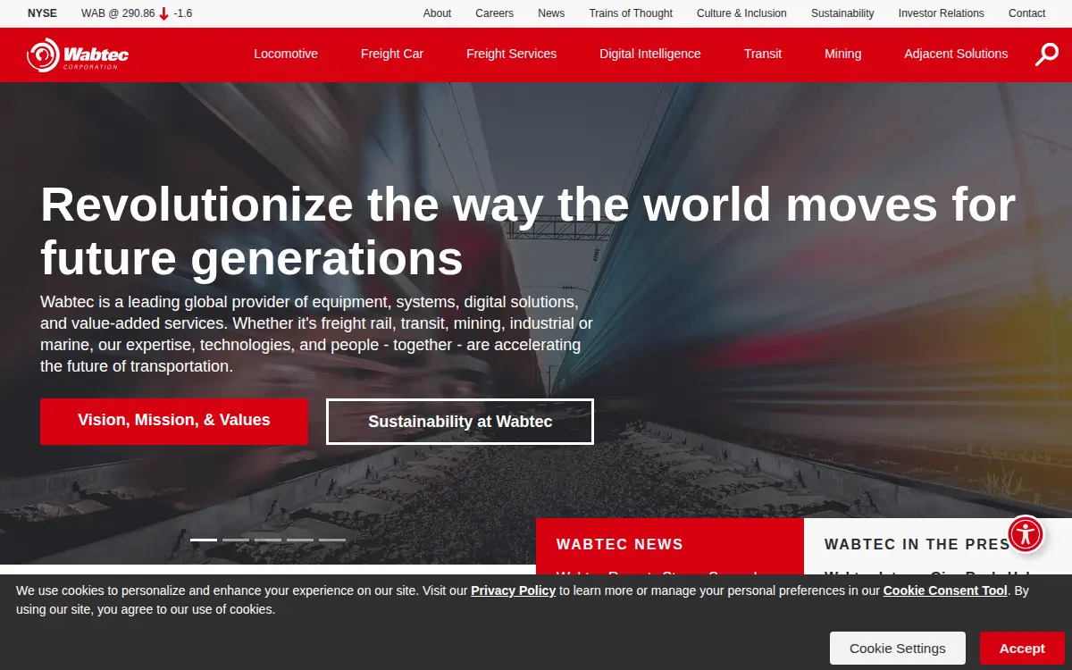Click the WABTEC IN THE PRESS heading
Screen dimensions: 1072x670
click(923, 544)
